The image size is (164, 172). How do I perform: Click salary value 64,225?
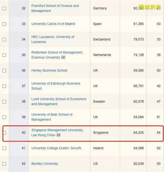138,133
